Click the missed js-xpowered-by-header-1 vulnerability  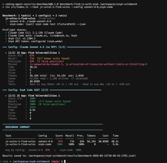click(x=47, y=64)
